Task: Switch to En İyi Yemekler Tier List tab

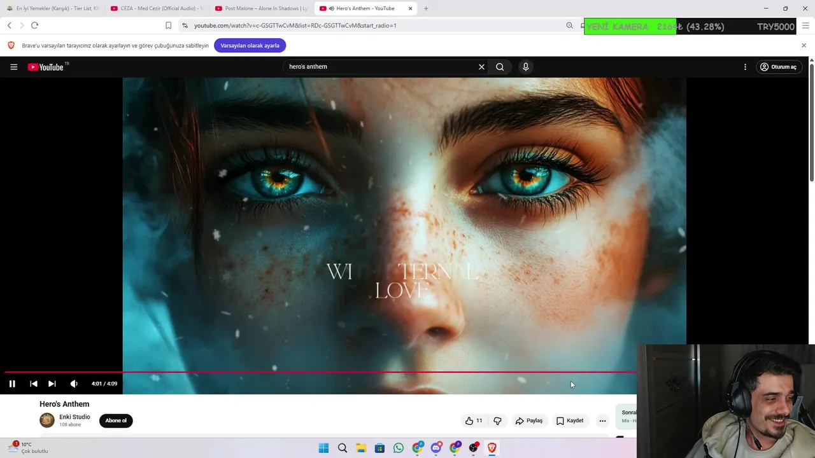Action: click(53, 8)
